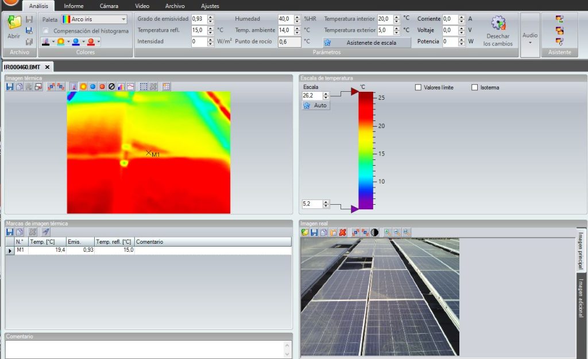Open the Cámara ribbon tab

click(109, 6)
